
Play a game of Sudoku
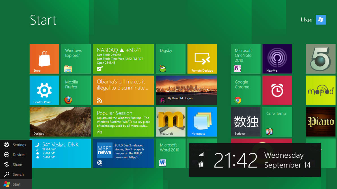click(245, 122)
